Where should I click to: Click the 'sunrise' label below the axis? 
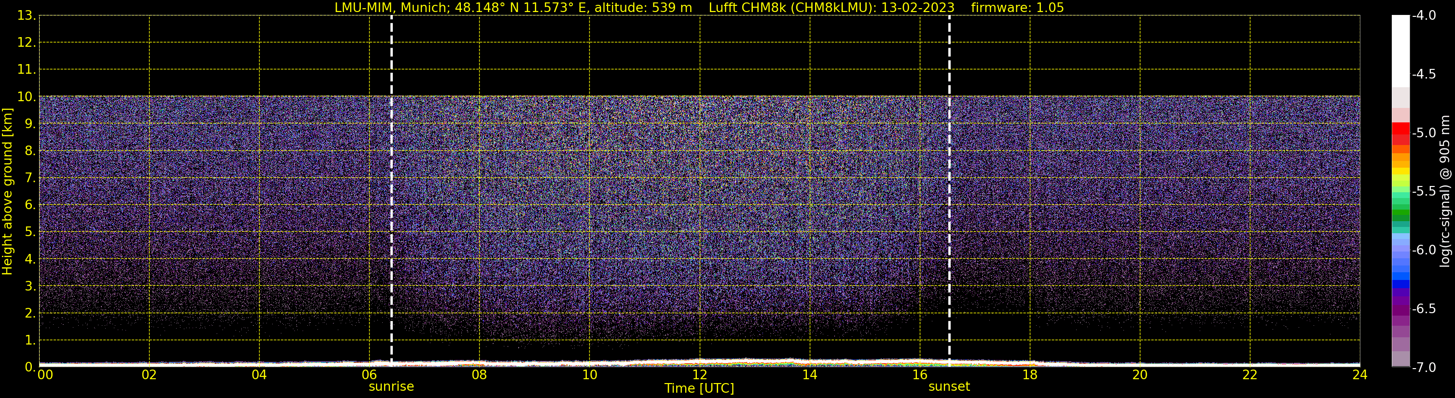391,387
